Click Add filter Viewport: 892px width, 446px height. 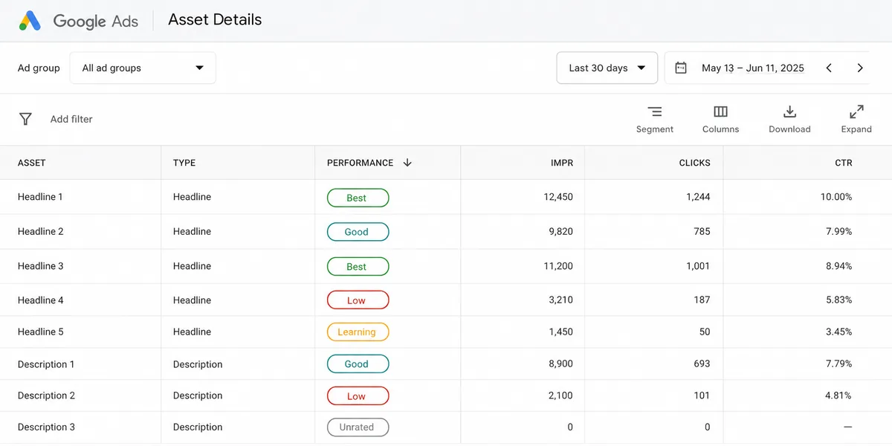point(71,119)
